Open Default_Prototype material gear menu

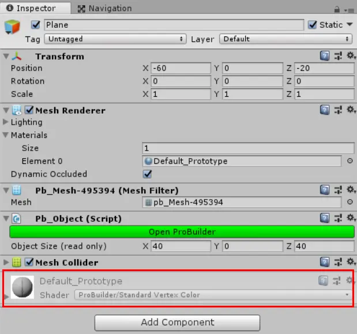pos(350,280)
